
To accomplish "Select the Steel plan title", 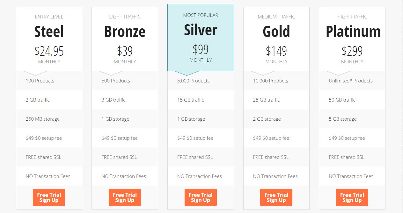I will click(49, 32).
